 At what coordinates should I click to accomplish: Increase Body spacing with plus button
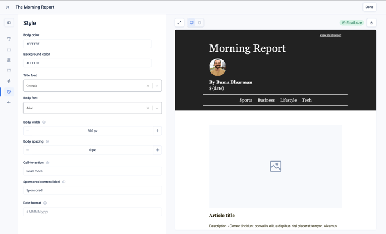pos(157,150)
